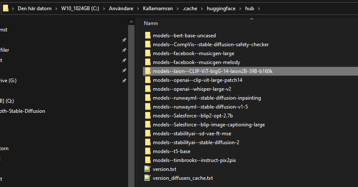This screenshot has height=187, width=358.
Task: Click the navigation pane scrollbar thumb
Action: tap(131, 106)
